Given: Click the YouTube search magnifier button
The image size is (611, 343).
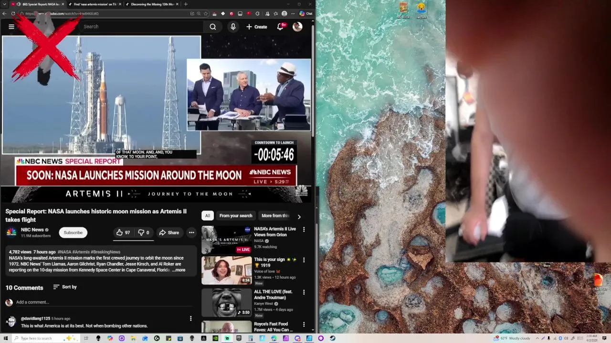Looking at the screenshot, I should [x=213, y=27].
